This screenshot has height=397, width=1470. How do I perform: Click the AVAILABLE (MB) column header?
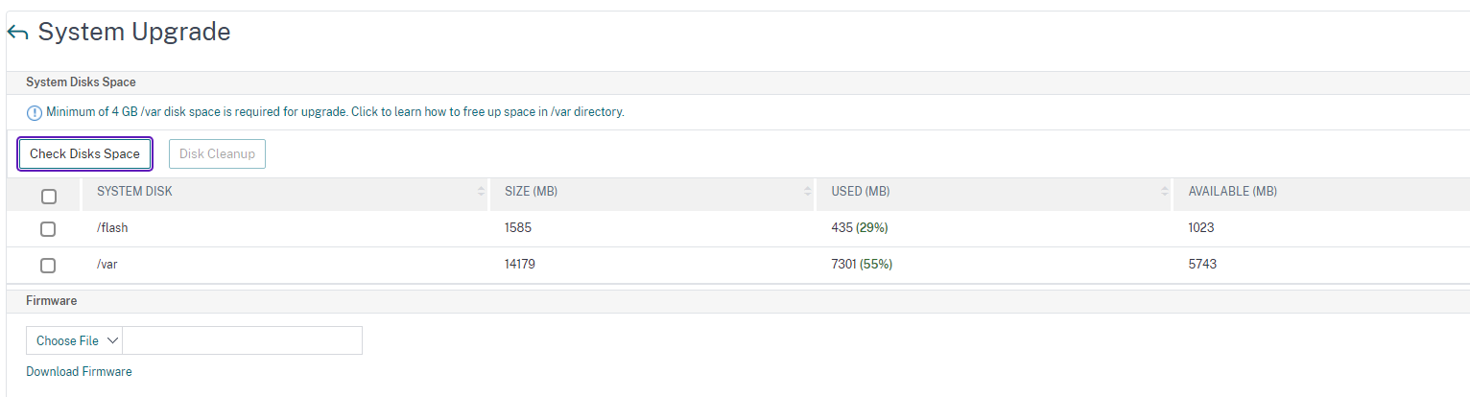1232,192
